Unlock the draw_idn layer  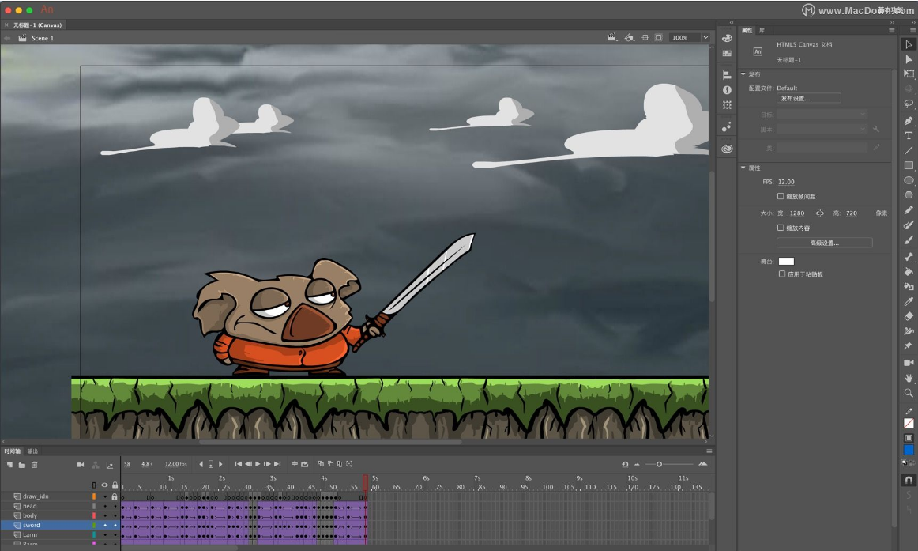(x=115, y=496)
